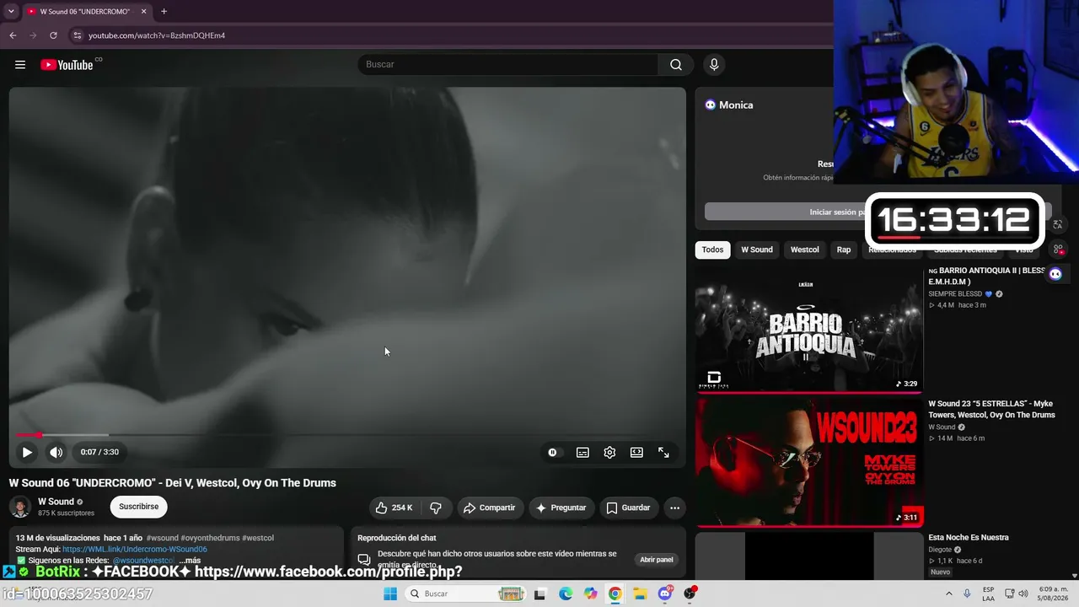Image resolution: width=1079 pixels, height=607 pixels.
Task: Open the three-dot more actions menu
Action: click(x=674, y=508)
